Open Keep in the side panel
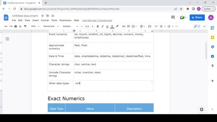The image size is (217, 122). 213,38
